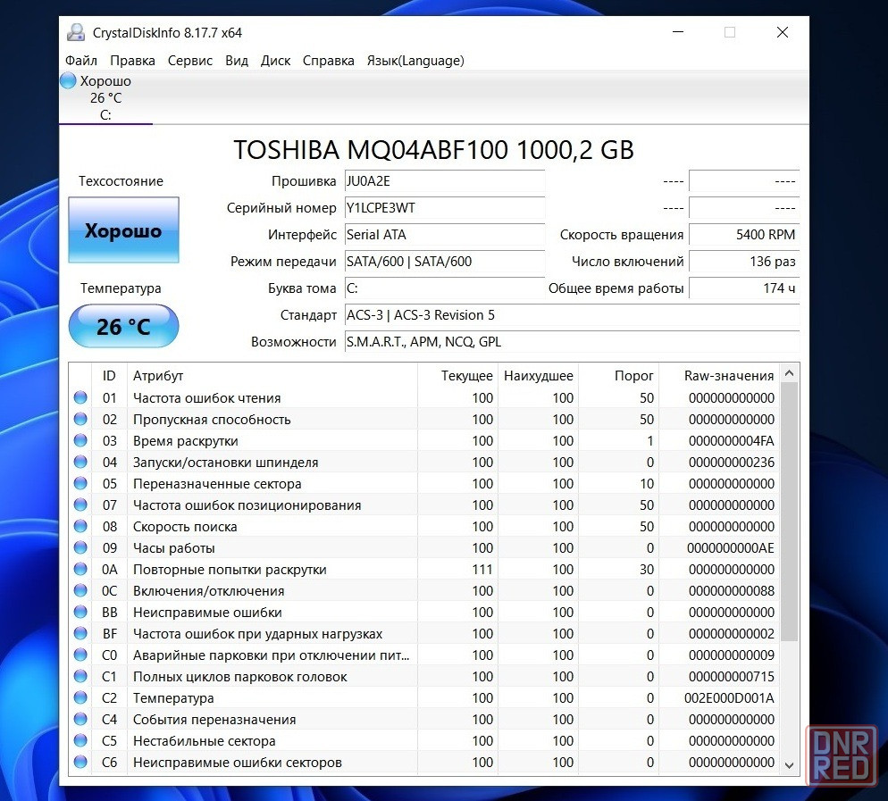Click the scrollbar up arrow in attribute list
Viewport: 888px width, 801px height.
point(790,373)
